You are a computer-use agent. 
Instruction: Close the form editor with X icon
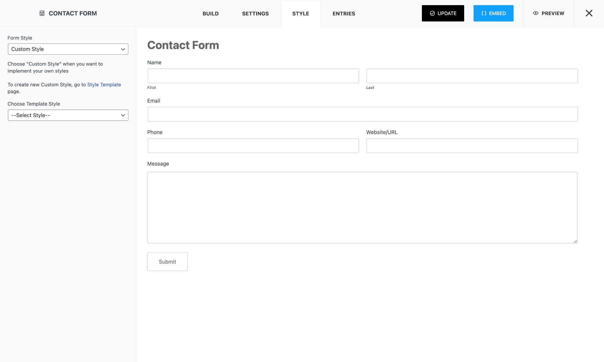(x=589, y=13)
